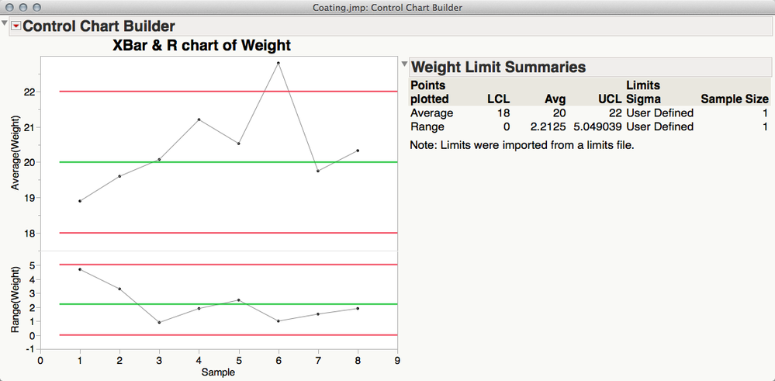
Task: Click sample 1 point in Average chart
Action: pyautogui.click(x=80, y=201)
